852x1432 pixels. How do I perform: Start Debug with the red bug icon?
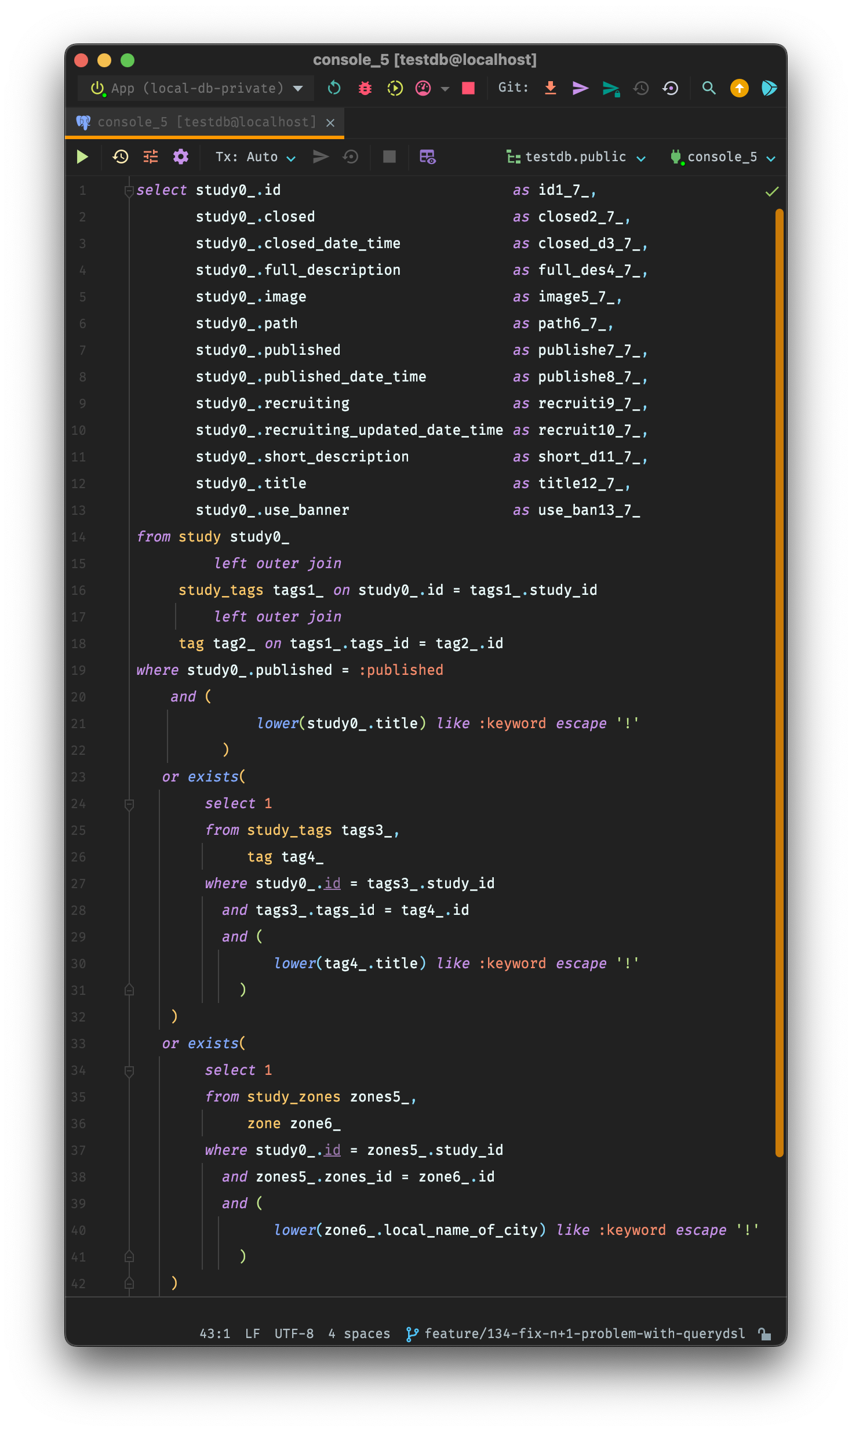click(x=365, y=88)
